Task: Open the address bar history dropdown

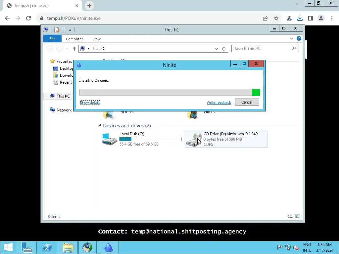Action: pyautogui.click(x=217, y=49)
